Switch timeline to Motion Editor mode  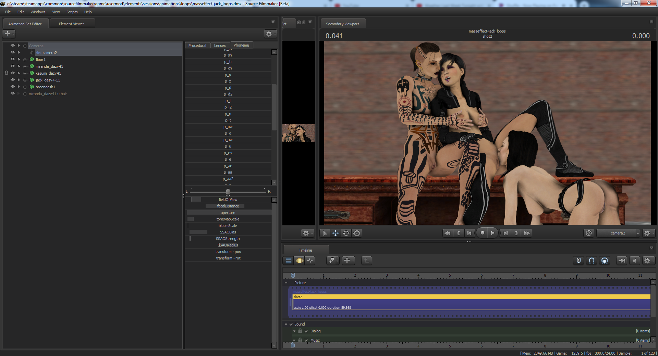pos(300,260)
